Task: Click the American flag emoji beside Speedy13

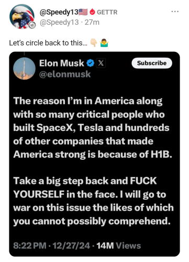Action: pyautogui.click(x=83, y=12)
